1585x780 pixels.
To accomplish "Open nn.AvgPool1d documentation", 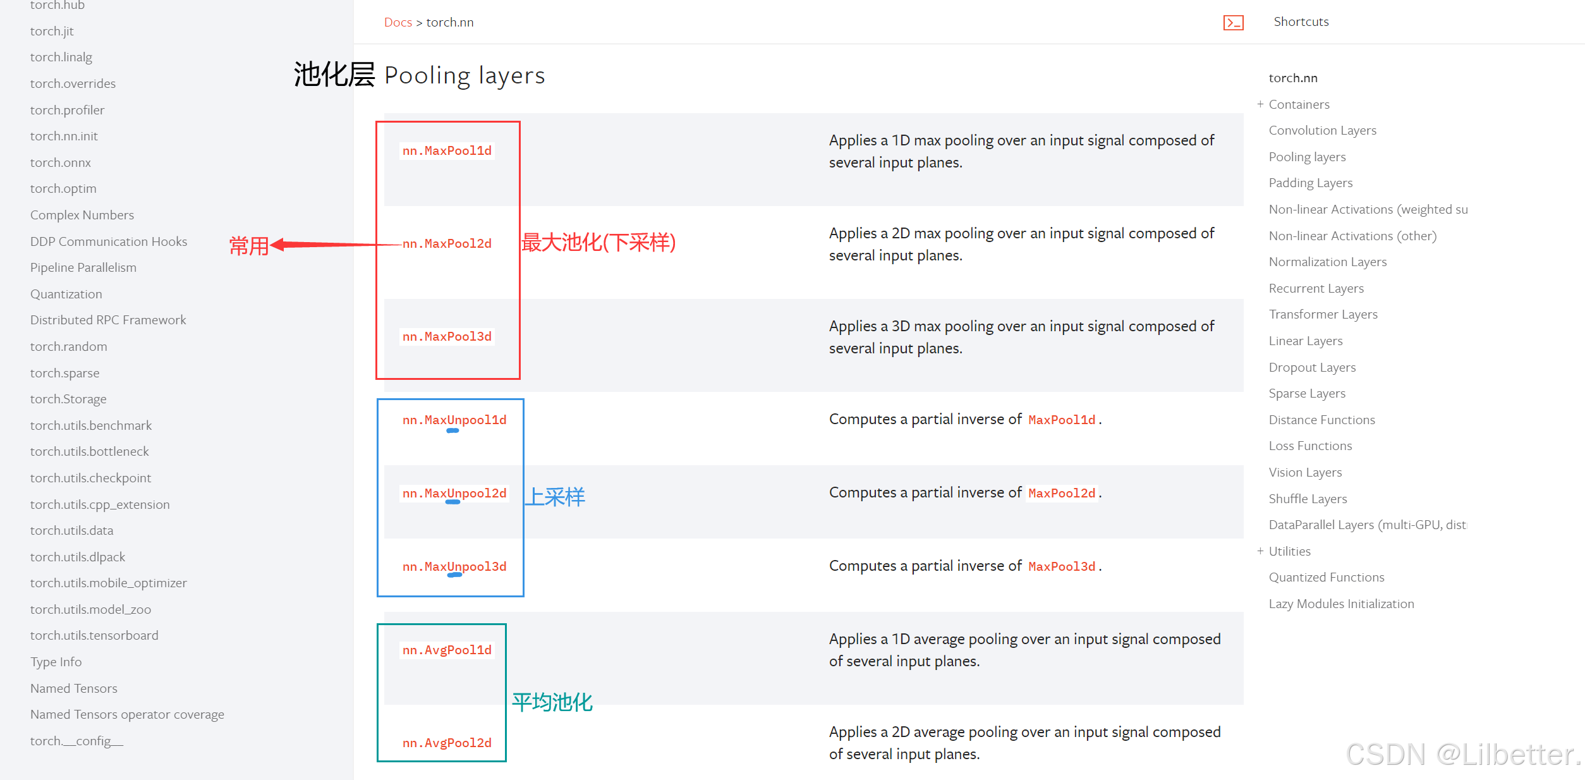I will 447,650.
